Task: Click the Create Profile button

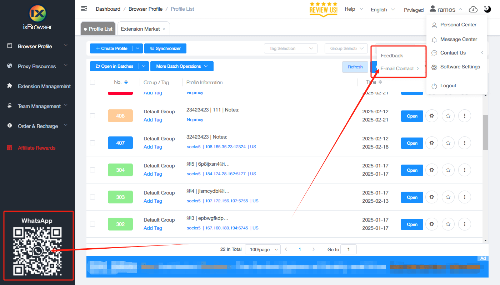Action: (113, 48)
